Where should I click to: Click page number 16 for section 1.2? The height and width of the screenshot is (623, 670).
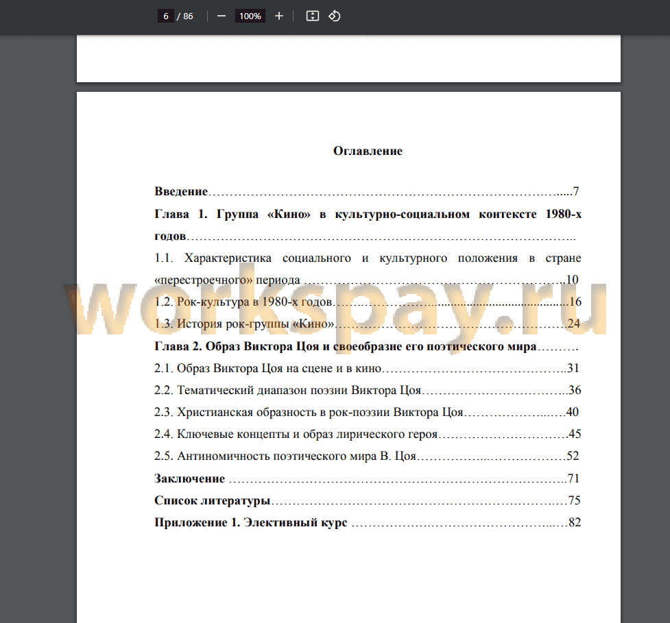575,302
